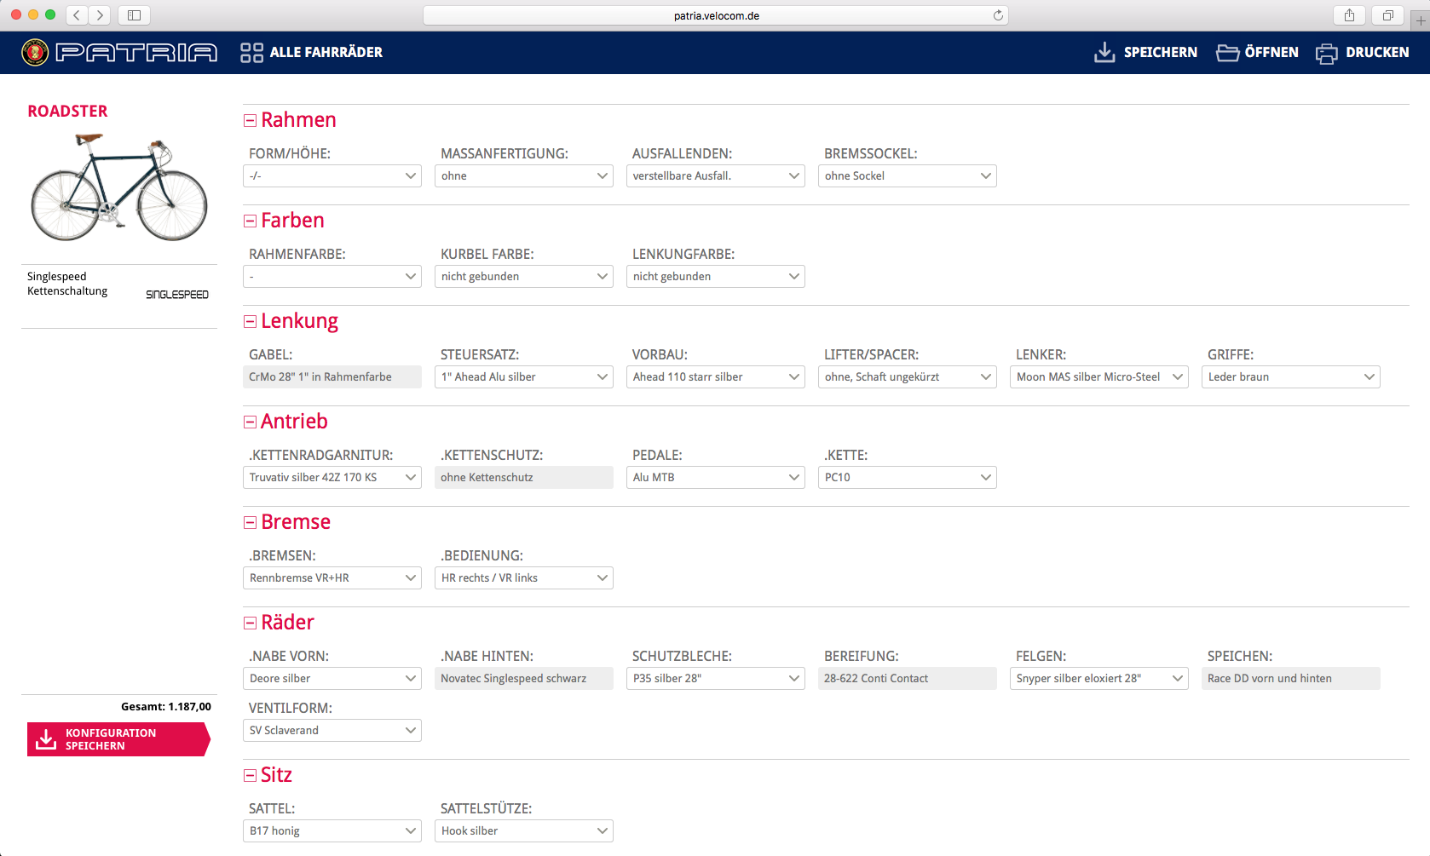Open the Bremssockel dropdown
Screen dimensions: 1430x856
tap(908, 176)
